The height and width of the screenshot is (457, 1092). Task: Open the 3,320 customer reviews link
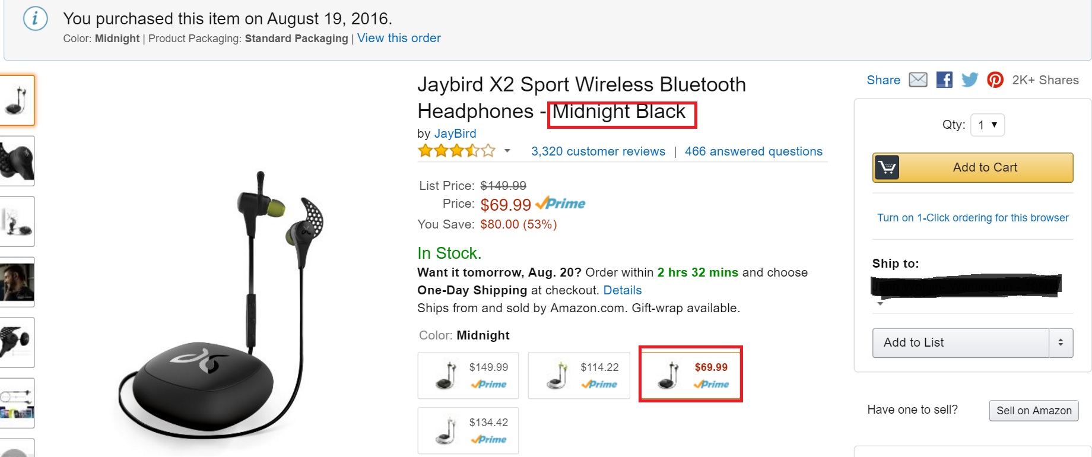[x=598, y=151]
